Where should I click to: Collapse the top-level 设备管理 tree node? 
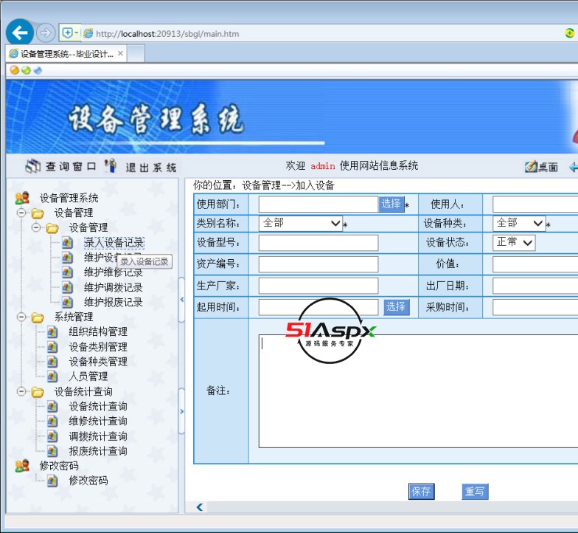click(21, 213)
